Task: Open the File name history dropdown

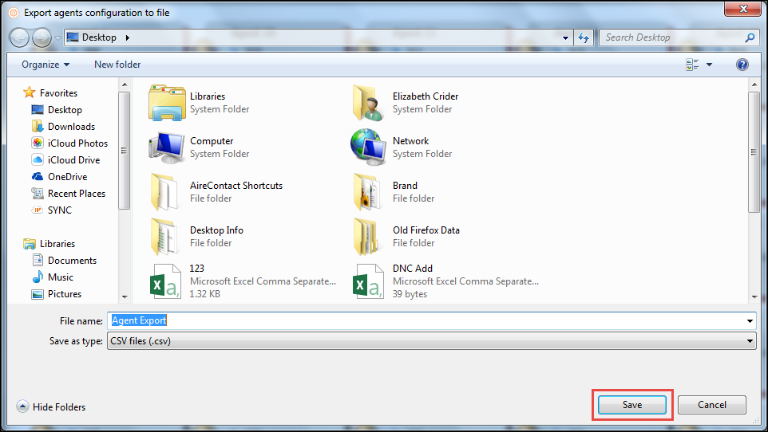Action: [750, 321]
